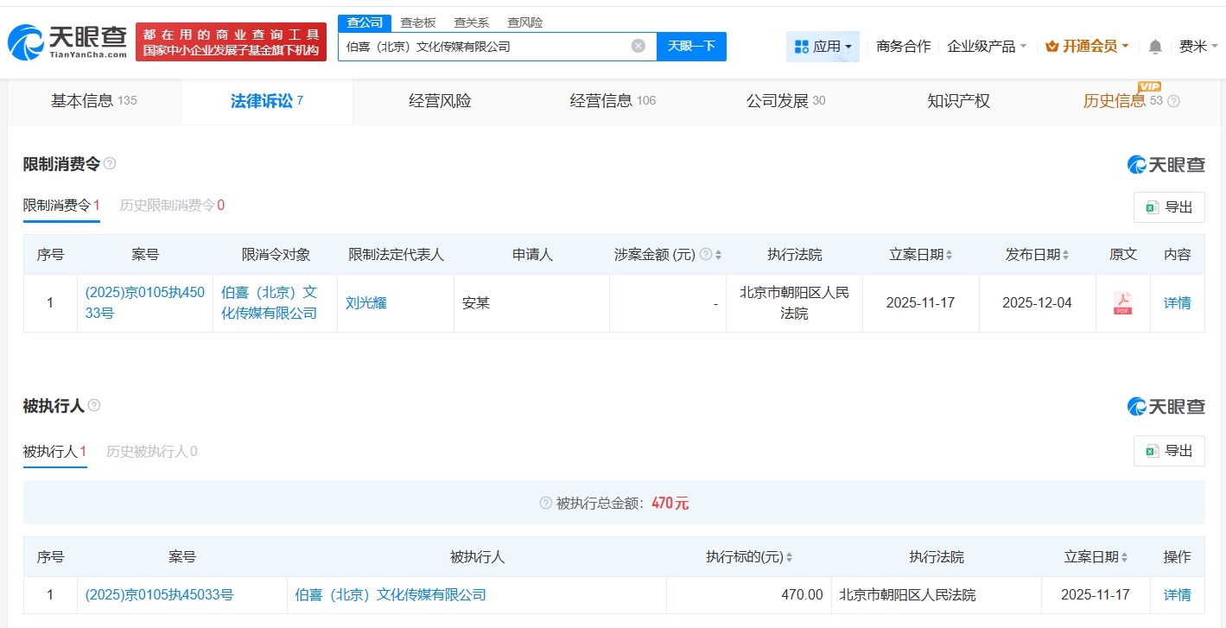Clear the search box with the X icon

click(x=638, y=46)
